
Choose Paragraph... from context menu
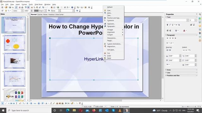pyautogui.click(x=114, y=26)
